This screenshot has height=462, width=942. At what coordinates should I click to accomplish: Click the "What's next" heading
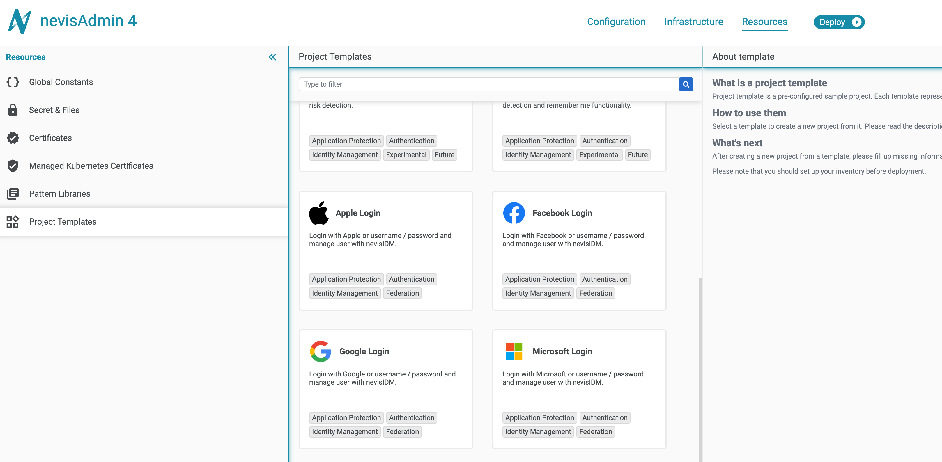pos(737,143)
